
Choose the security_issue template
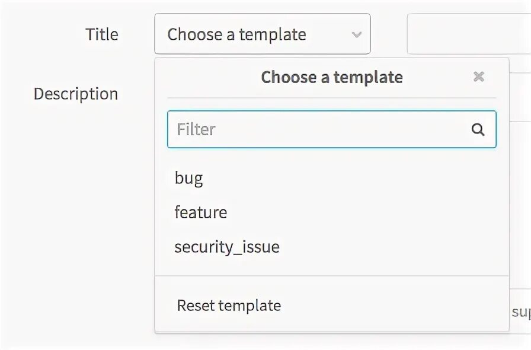point(227,247)
